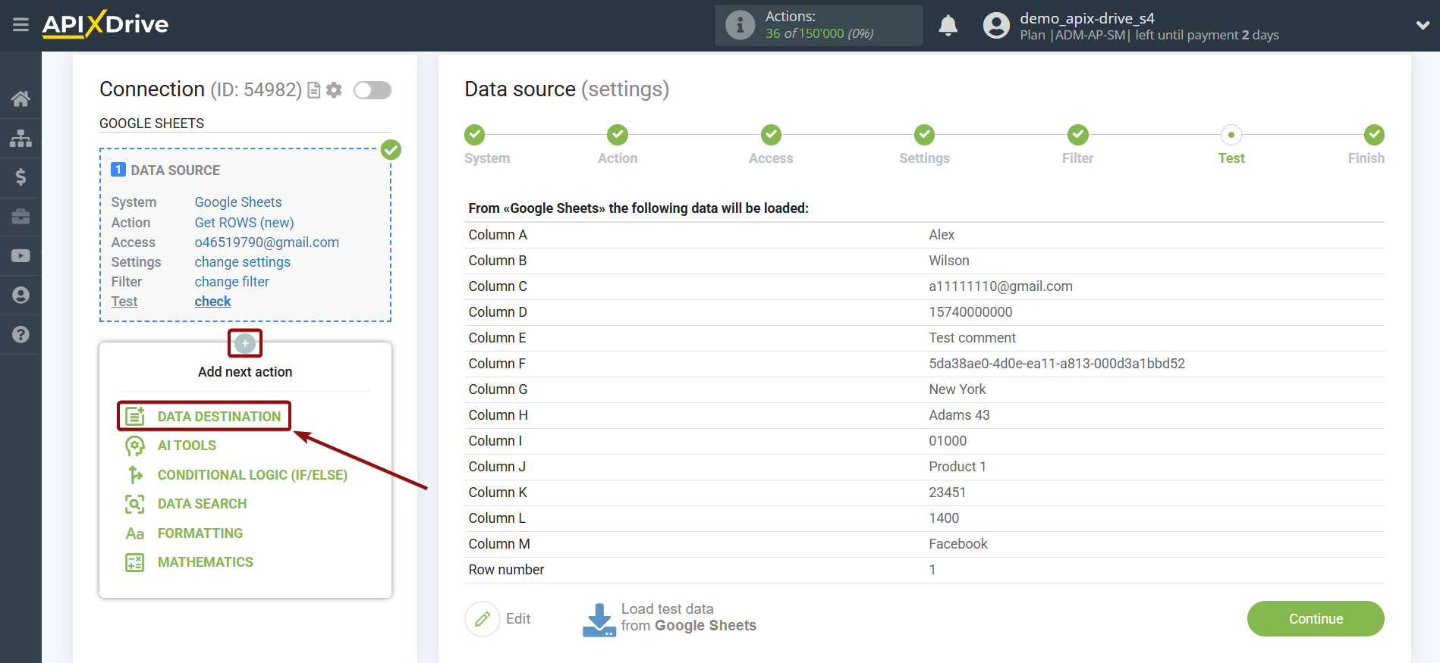Image resolution: width=1440 pixels, height=663 pixels.
Task: Expand the account dropdown chevron
Action: (x=1423, y=25)
